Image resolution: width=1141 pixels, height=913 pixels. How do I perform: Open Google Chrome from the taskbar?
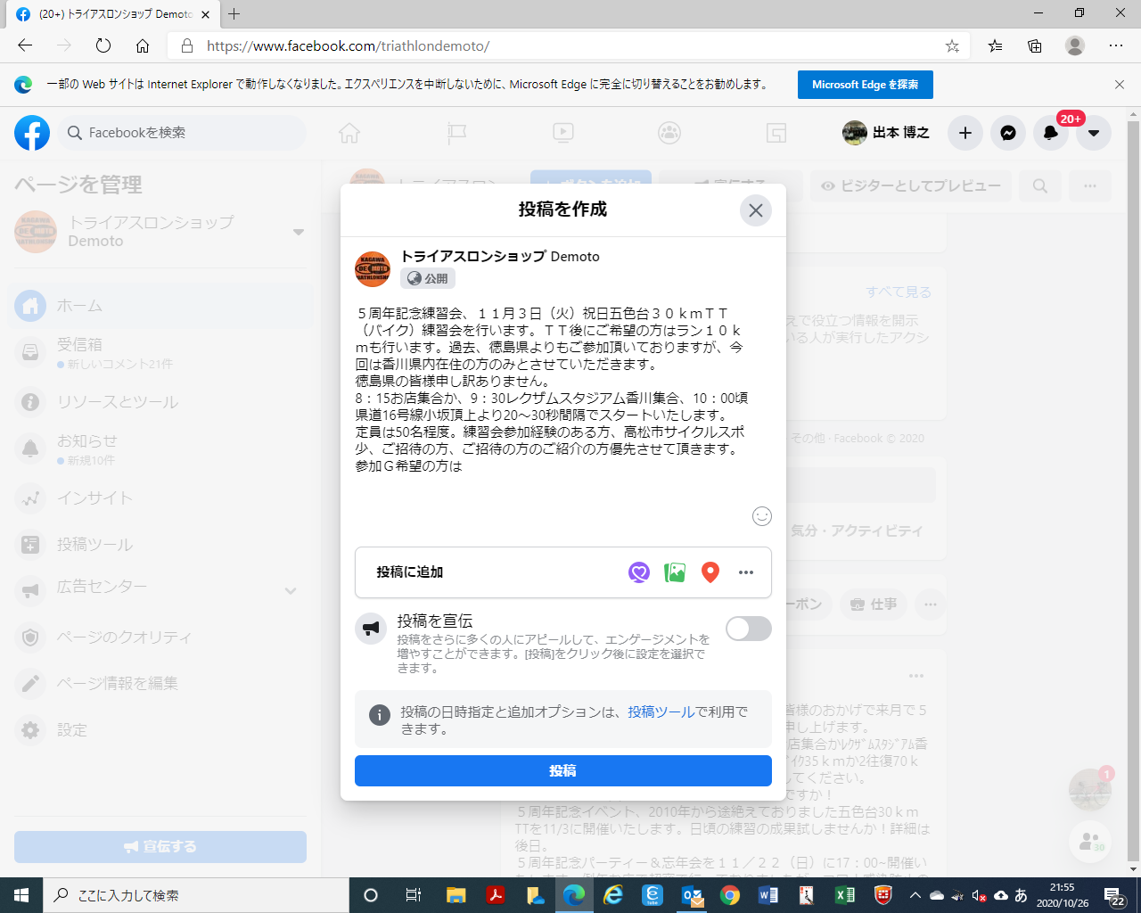[x=730, y=895]
